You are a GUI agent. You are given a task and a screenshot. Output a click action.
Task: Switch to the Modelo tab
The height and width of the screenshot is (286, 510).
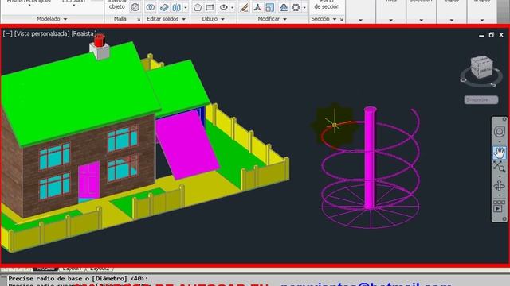coord(45,269)
